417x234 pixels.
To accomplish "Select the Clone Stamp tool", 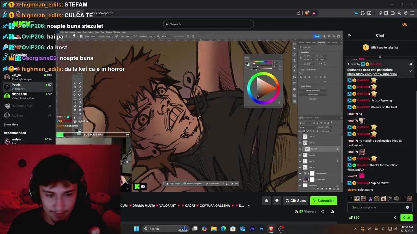I will coord(75,98).
